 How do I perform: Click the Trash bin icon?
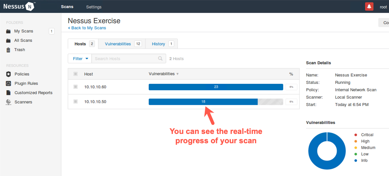coord(8,50)
